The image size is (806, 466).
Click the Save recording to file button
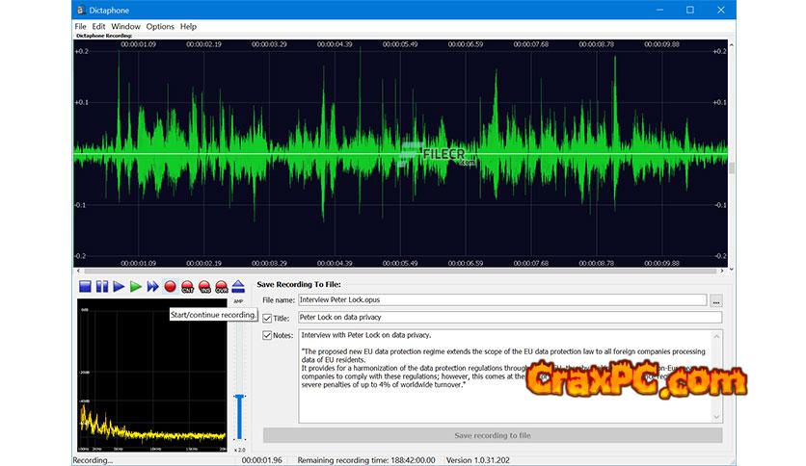(x=492, y=435)
